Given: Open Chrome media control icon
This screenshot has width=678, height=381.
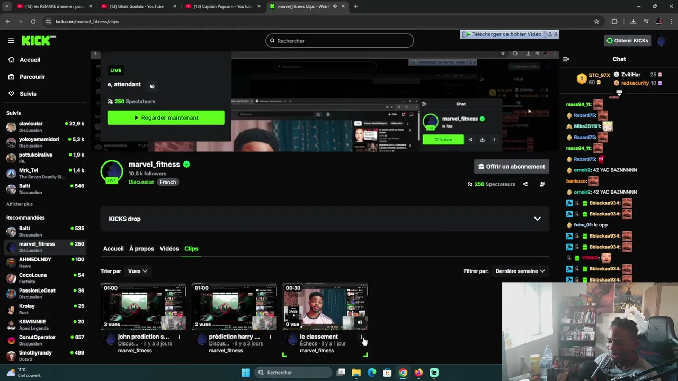Looking at the screenshot, I should [x=646, y=21].
